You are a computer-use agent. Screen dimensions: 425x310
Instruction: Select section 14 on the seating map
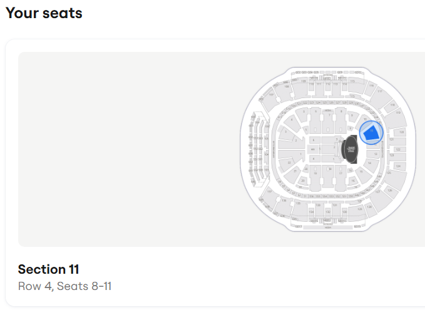point(370,164)
